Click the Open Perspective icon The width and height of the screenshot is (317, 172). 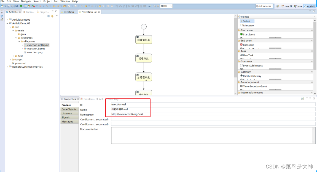tap(278, 6)
